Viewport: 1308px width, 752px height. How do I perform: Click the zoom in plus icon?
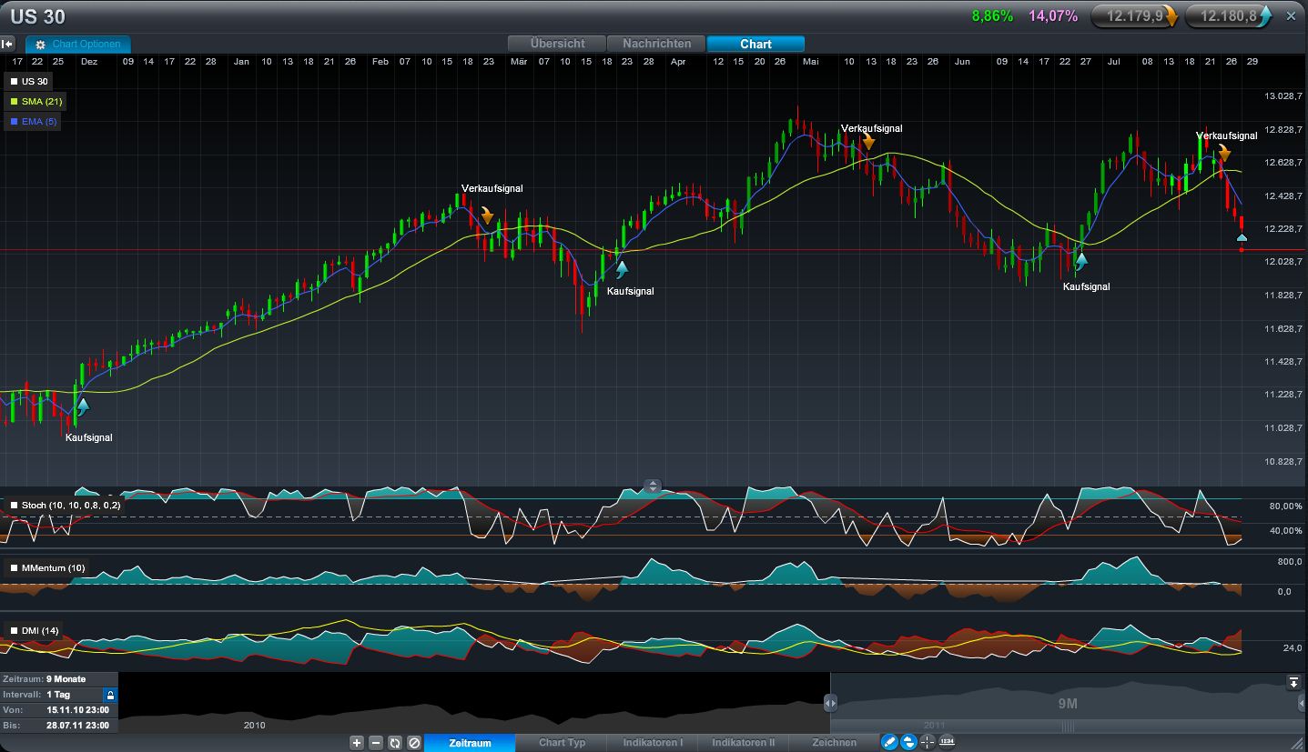(356, 743)
